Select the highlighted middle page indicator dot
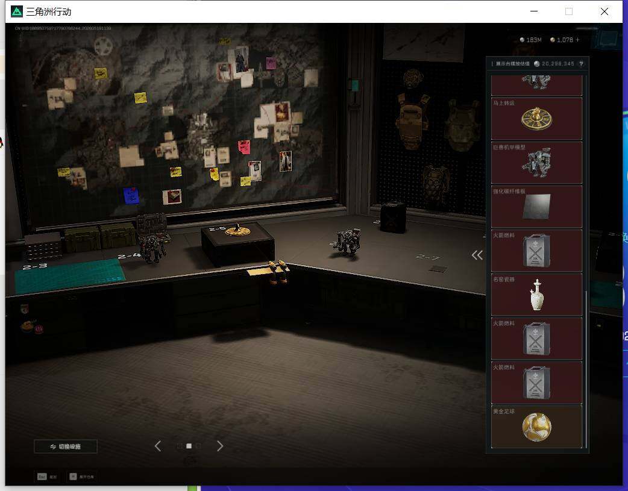Image resolution: width=628 pixels, height=491 pixels. (189, 446)
